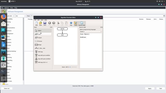Click the Quit button in Software Management
Screen dimensions: 166x93
tap(161, 88)
